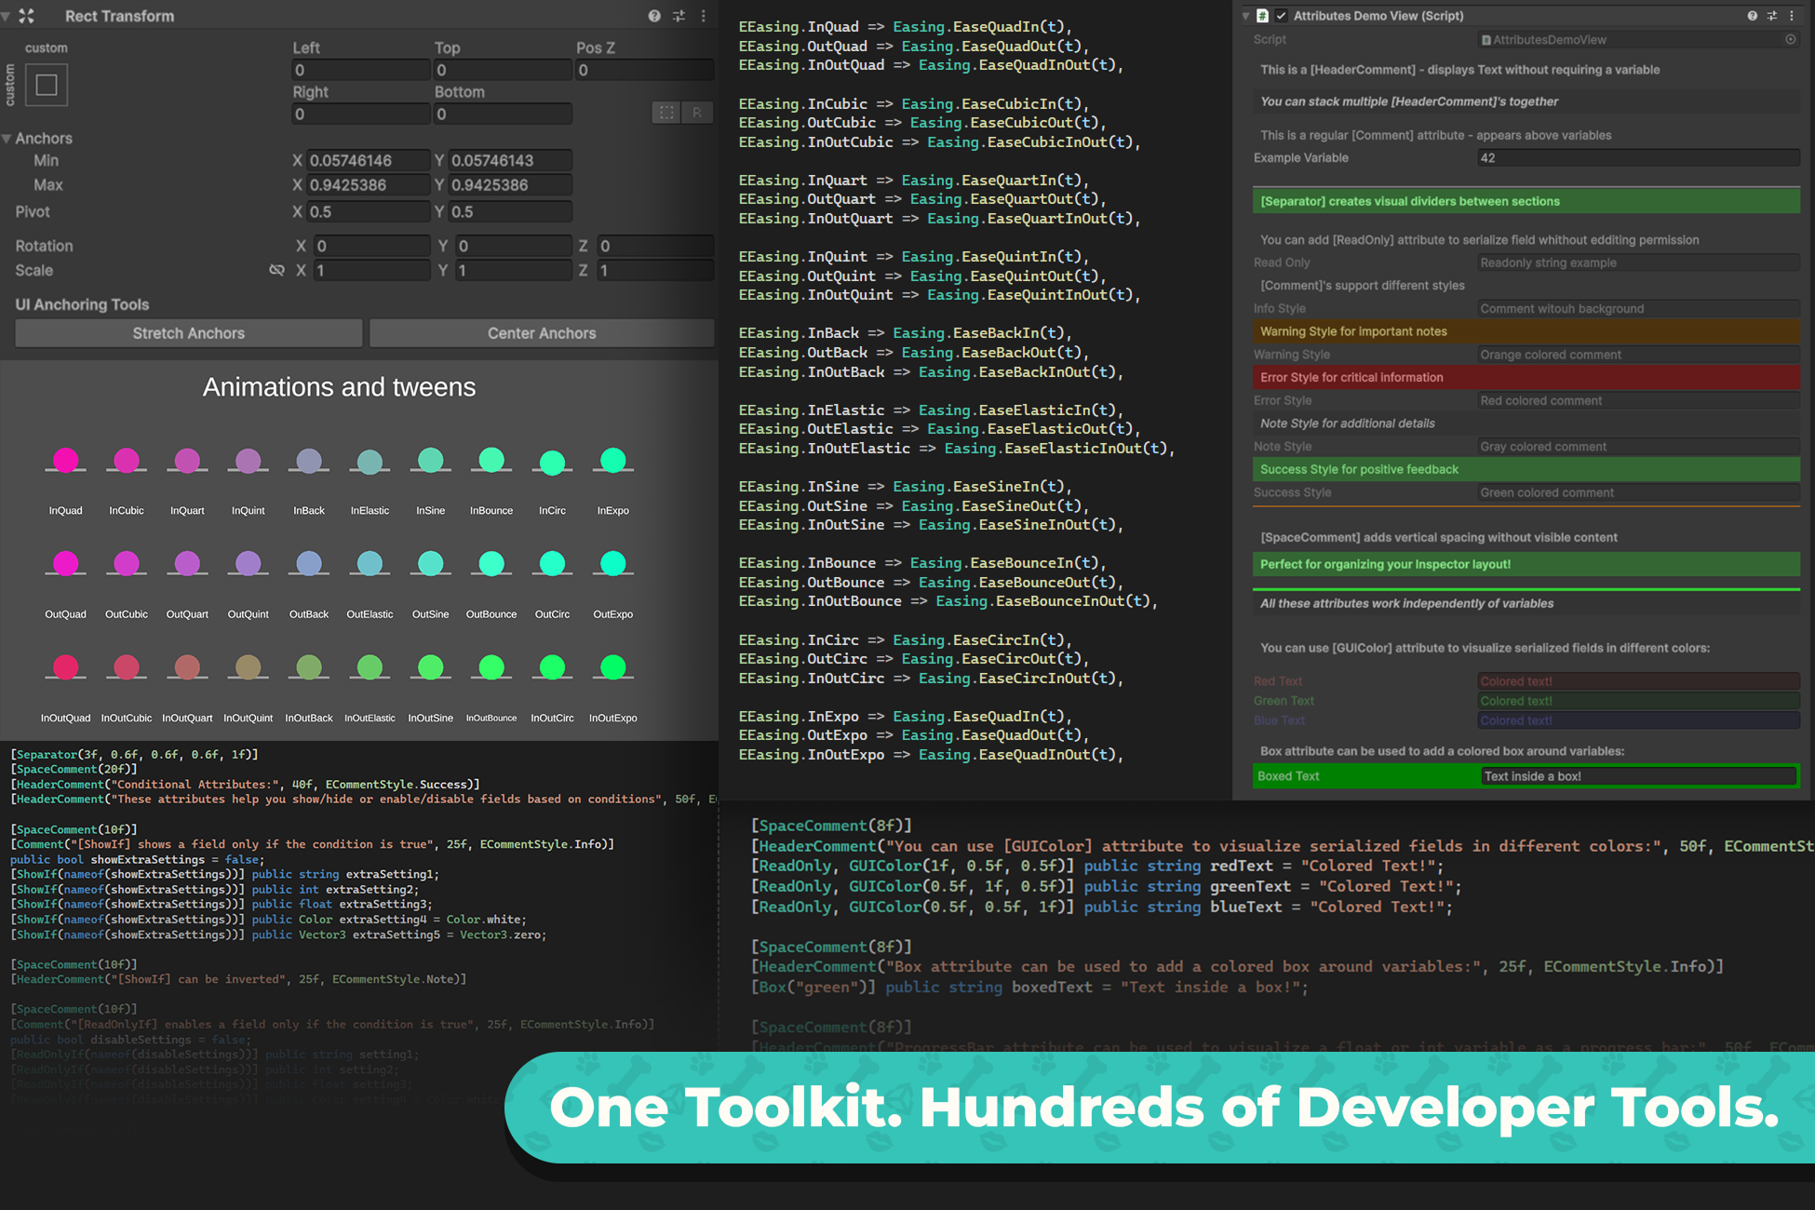The height and width of the screenshot is (1210, 1815).
Task: Open Attributes Demo View help icon
Action: pyautogui.click(x=1753, y=16)
